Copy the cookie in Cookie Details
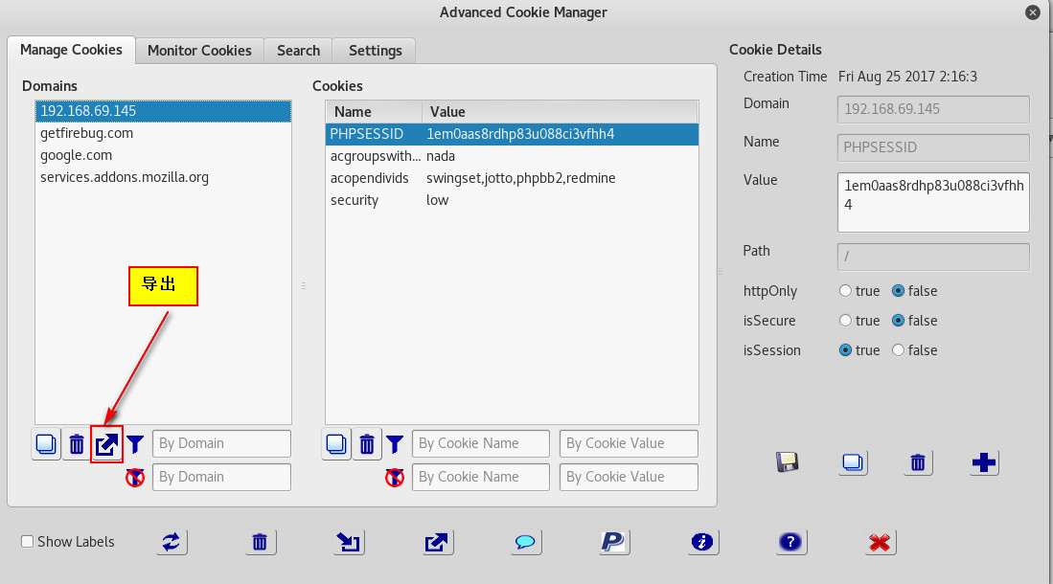The width and height of the screenshot is (1053, 584). pyautogui.click(x=853, y=462)
